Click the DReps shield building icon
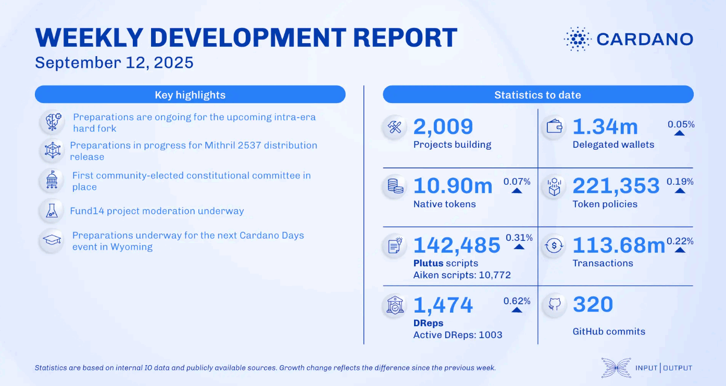The width and height of the screenshot is (726, 386). 395,306
